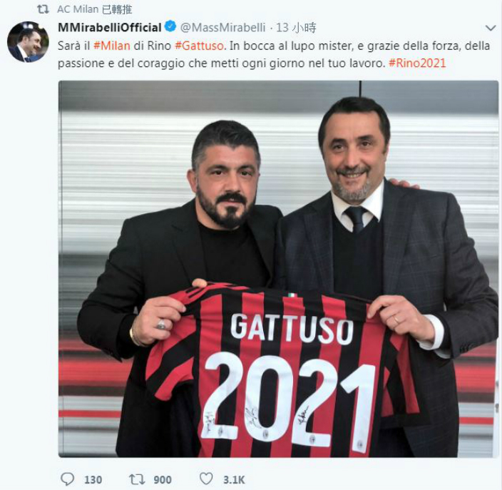Like the tweet with heart icon
Image resolution: width=502 pixels, height=490 pixels.
pos(206,479)
